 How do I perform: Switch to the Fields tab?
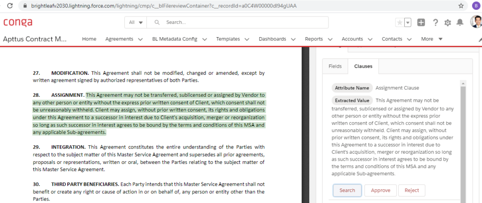coord(335,66)
